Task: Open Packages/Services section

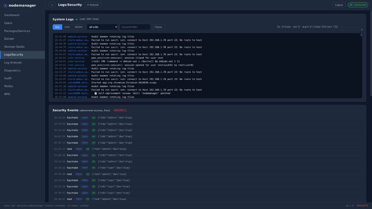Action: point(22,31)
